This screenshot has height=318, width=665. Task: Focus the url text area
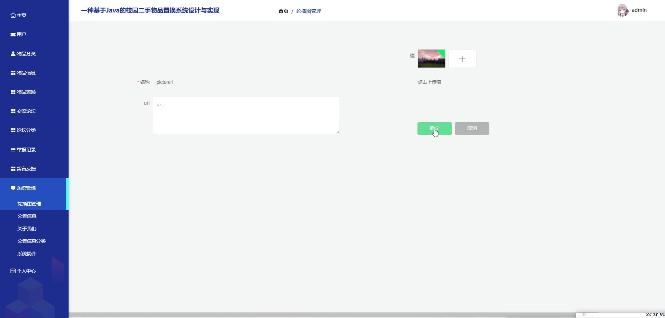click(x=246, y=115)
